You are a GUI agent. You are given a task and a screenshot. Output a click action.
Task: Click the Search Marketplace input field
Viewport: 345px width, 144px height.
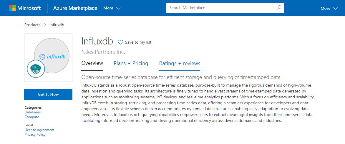pyautogui.click(x=221, y=8)
